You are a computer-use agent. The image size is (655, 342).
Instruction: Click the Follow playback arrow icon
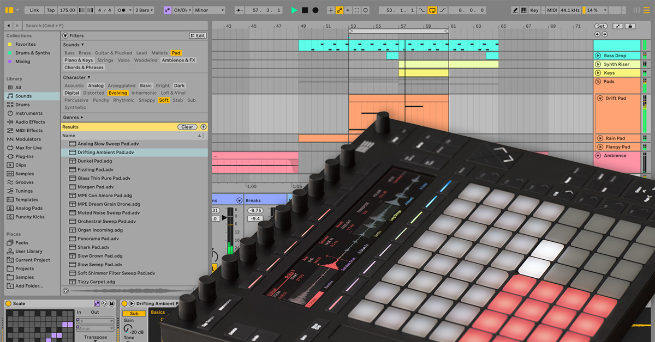[x=240, y=10]
